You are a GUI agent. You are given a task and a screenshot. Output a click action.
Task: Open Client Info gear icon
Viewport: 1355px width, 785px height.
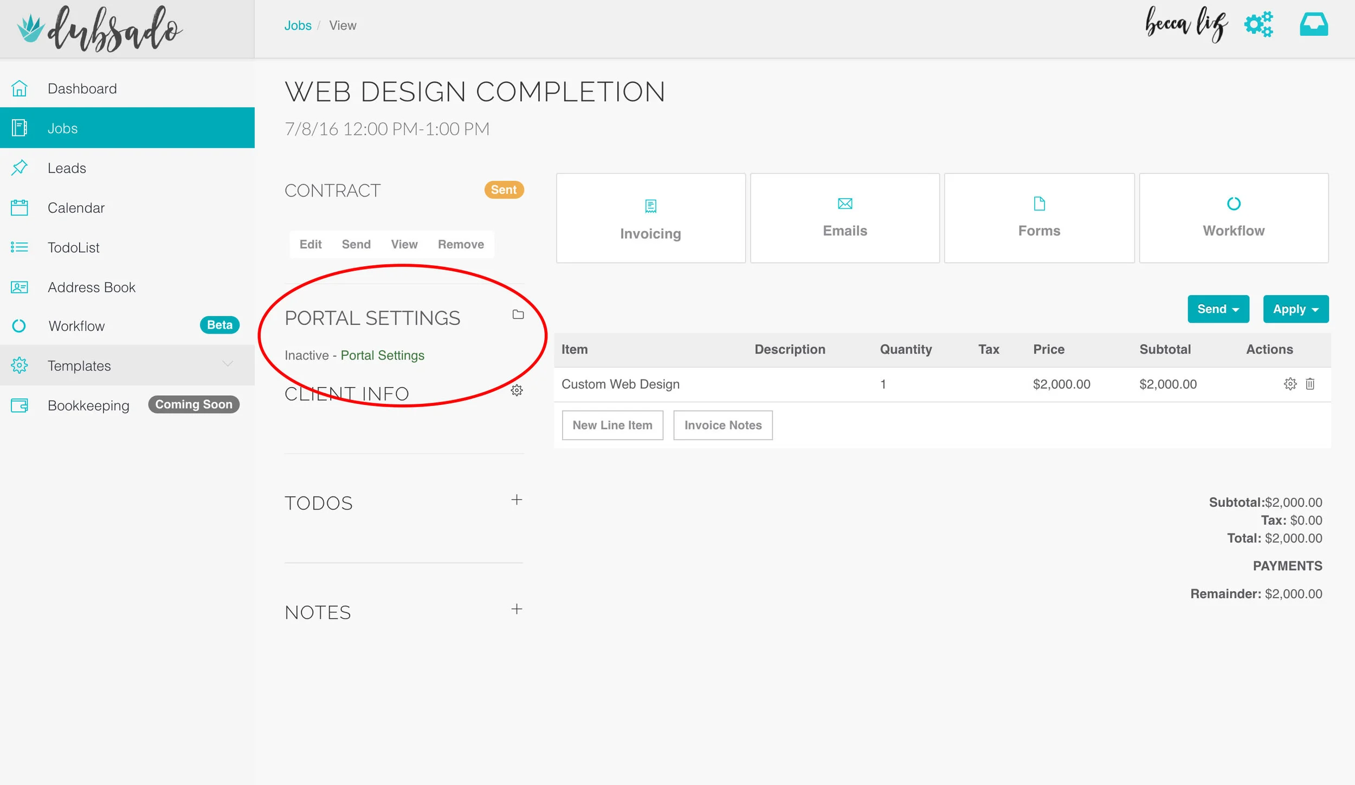tap(517, 390)
